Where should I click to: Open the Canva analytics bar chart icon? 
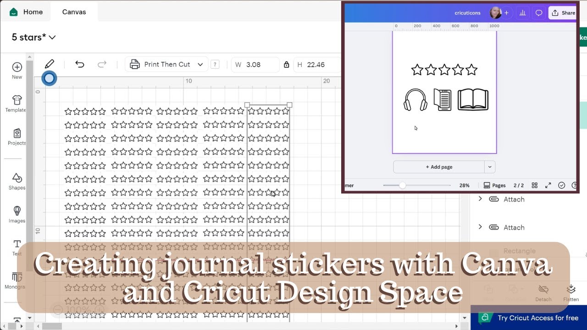click(x=522, y=13)
